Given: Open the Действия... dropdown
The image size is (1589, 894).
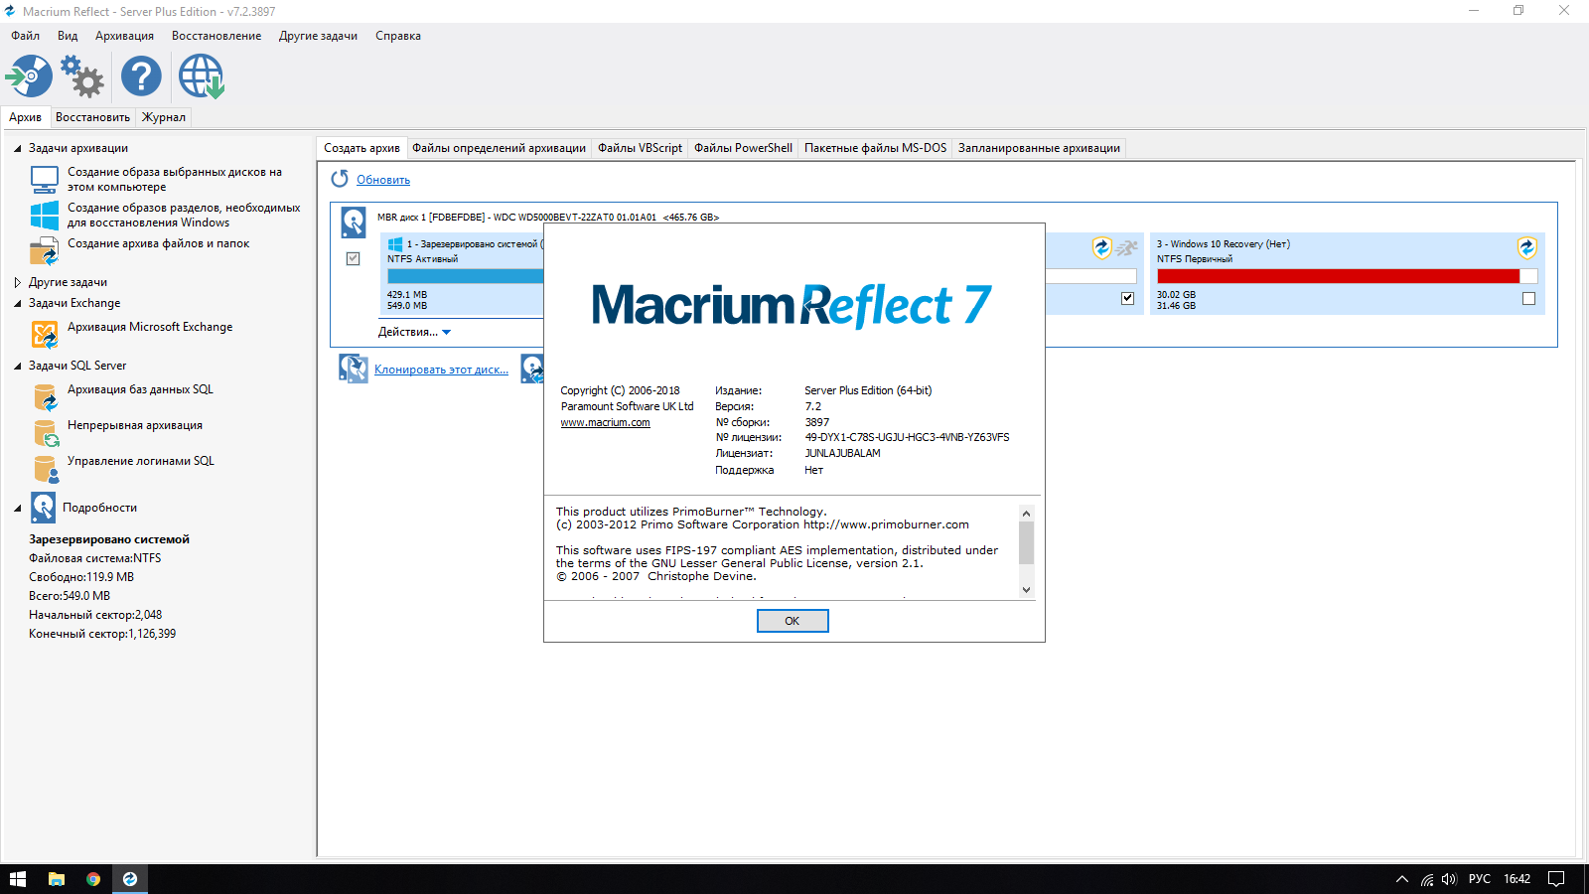Looking at the screenshot, I should point(414,332).
